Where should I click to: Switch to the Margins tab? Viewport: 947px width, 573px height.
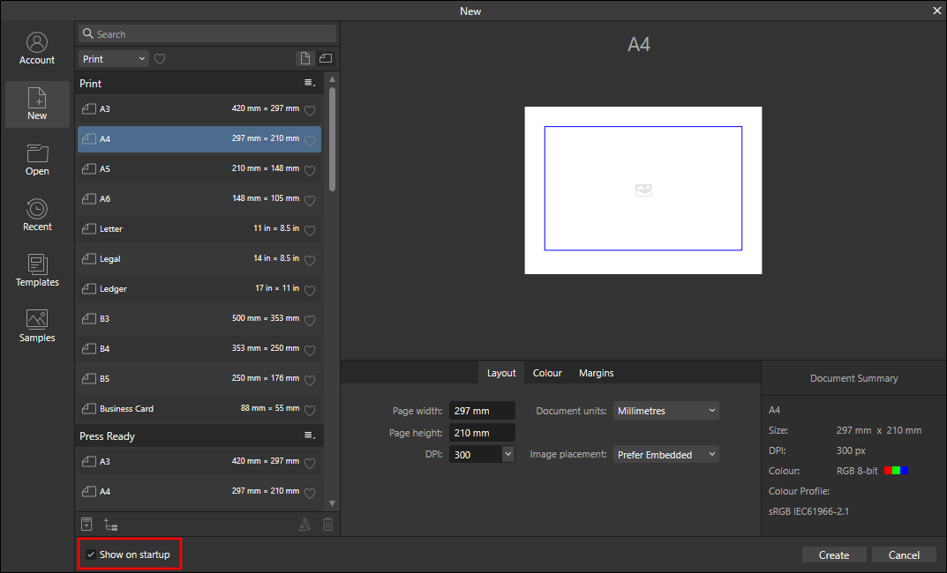tap(596, 373)
